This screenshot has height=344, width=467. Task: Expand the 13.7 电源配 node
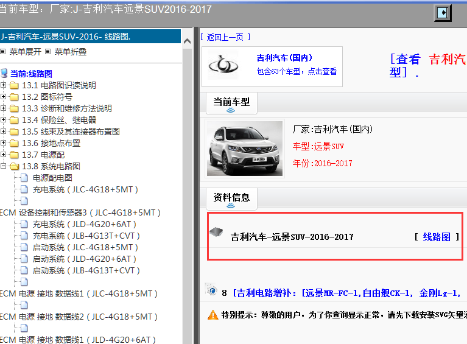[x=3, y=155]
